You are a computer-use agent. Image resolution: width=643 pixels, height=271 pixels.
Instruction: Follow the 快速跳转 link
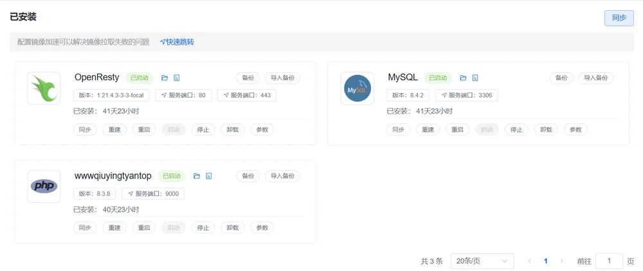coord(177,42)
